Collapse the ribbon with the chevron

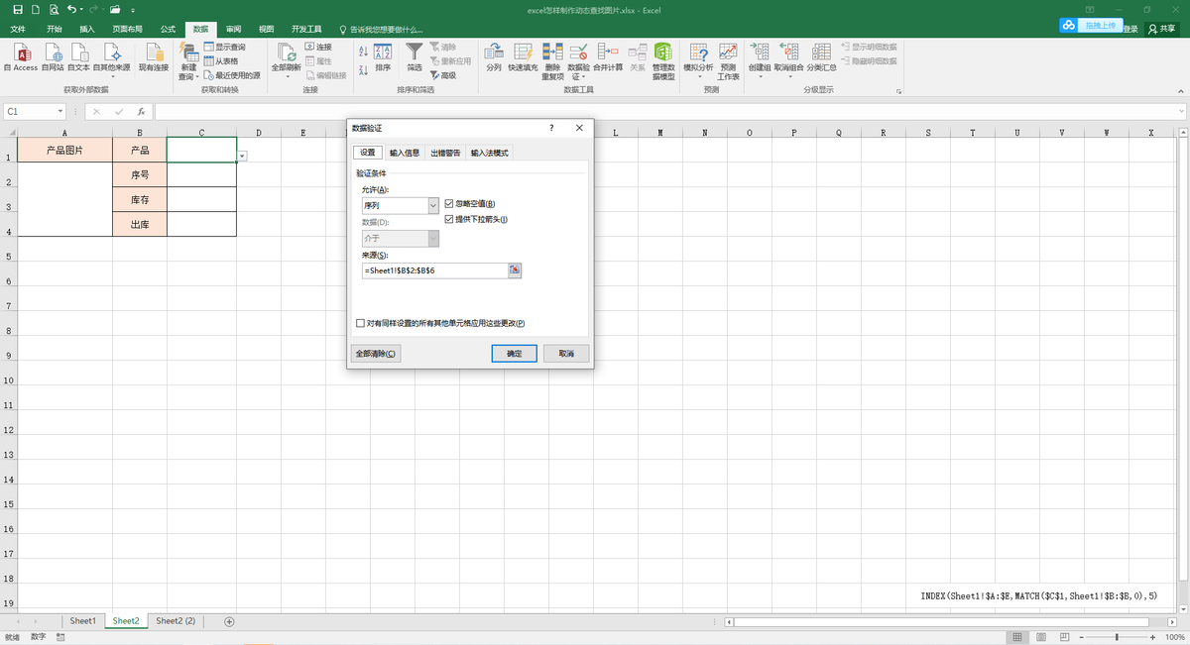pyautogui.click(x=1180, y=91)
